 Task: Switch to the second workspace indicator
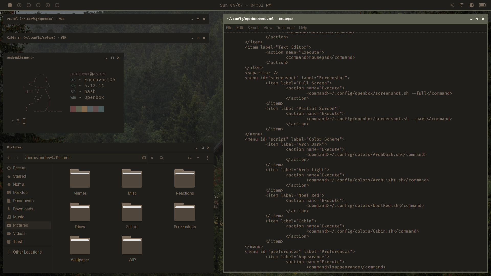point(19,5)
